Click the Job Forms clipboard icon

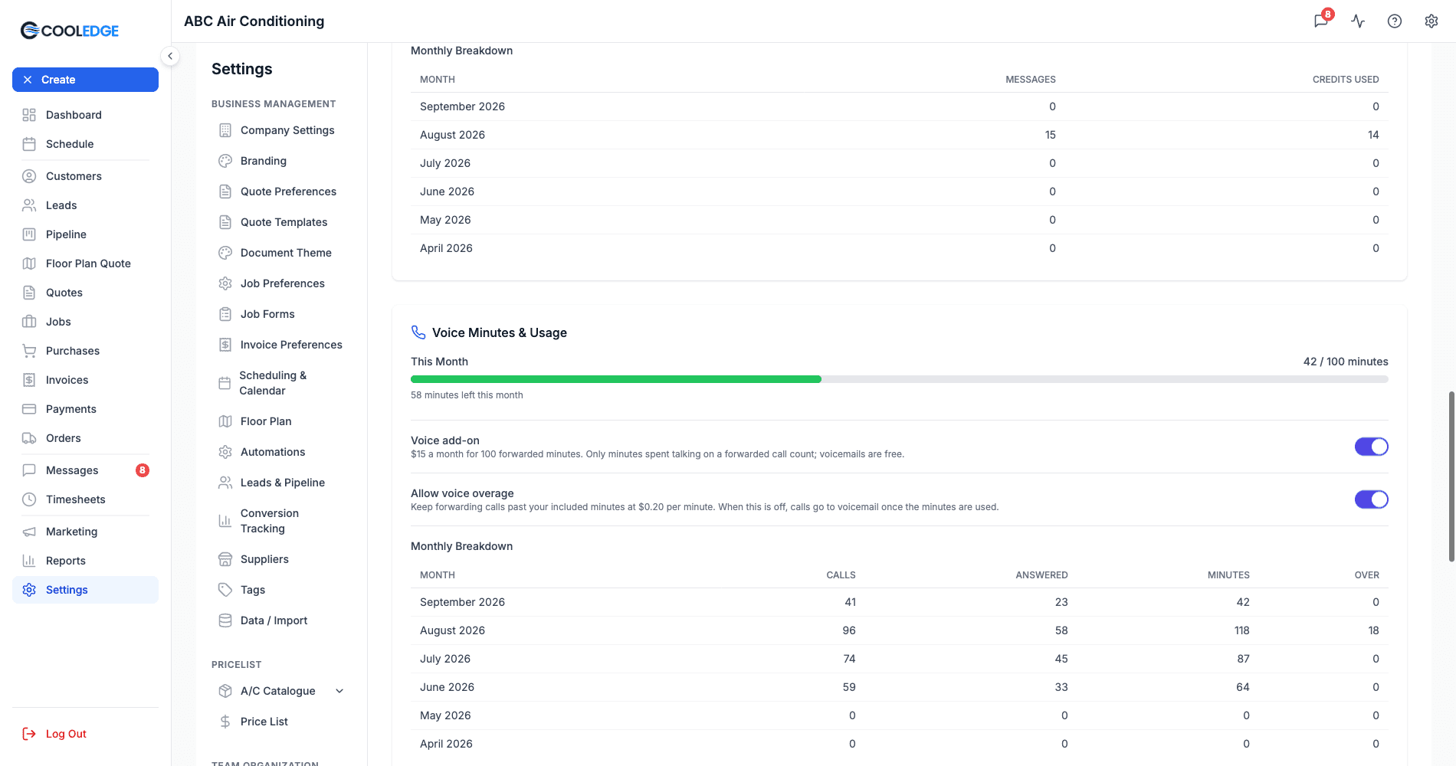coord(225,314)
